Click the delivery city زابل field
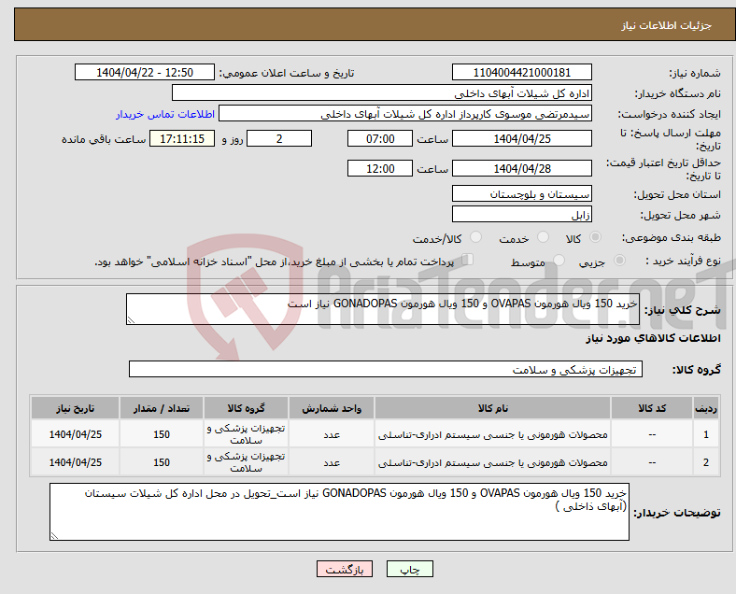Viewport: 736px width, 594px height. point(522,215)
